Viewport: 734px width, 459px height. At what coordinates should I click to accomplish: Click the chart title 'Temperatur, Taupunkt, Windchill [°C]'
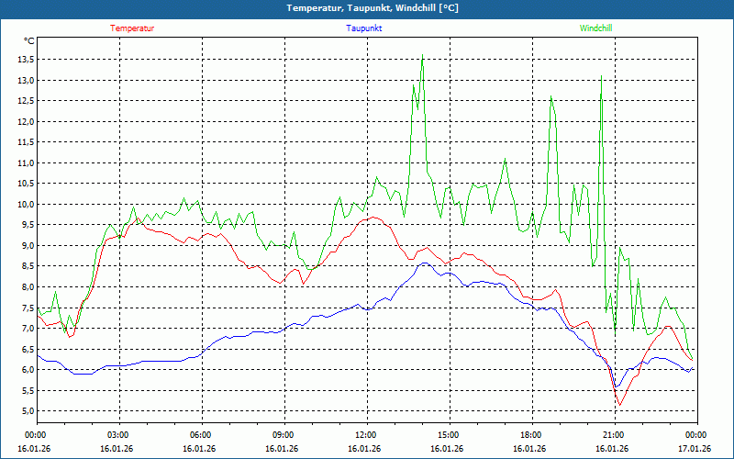point(373,8)
